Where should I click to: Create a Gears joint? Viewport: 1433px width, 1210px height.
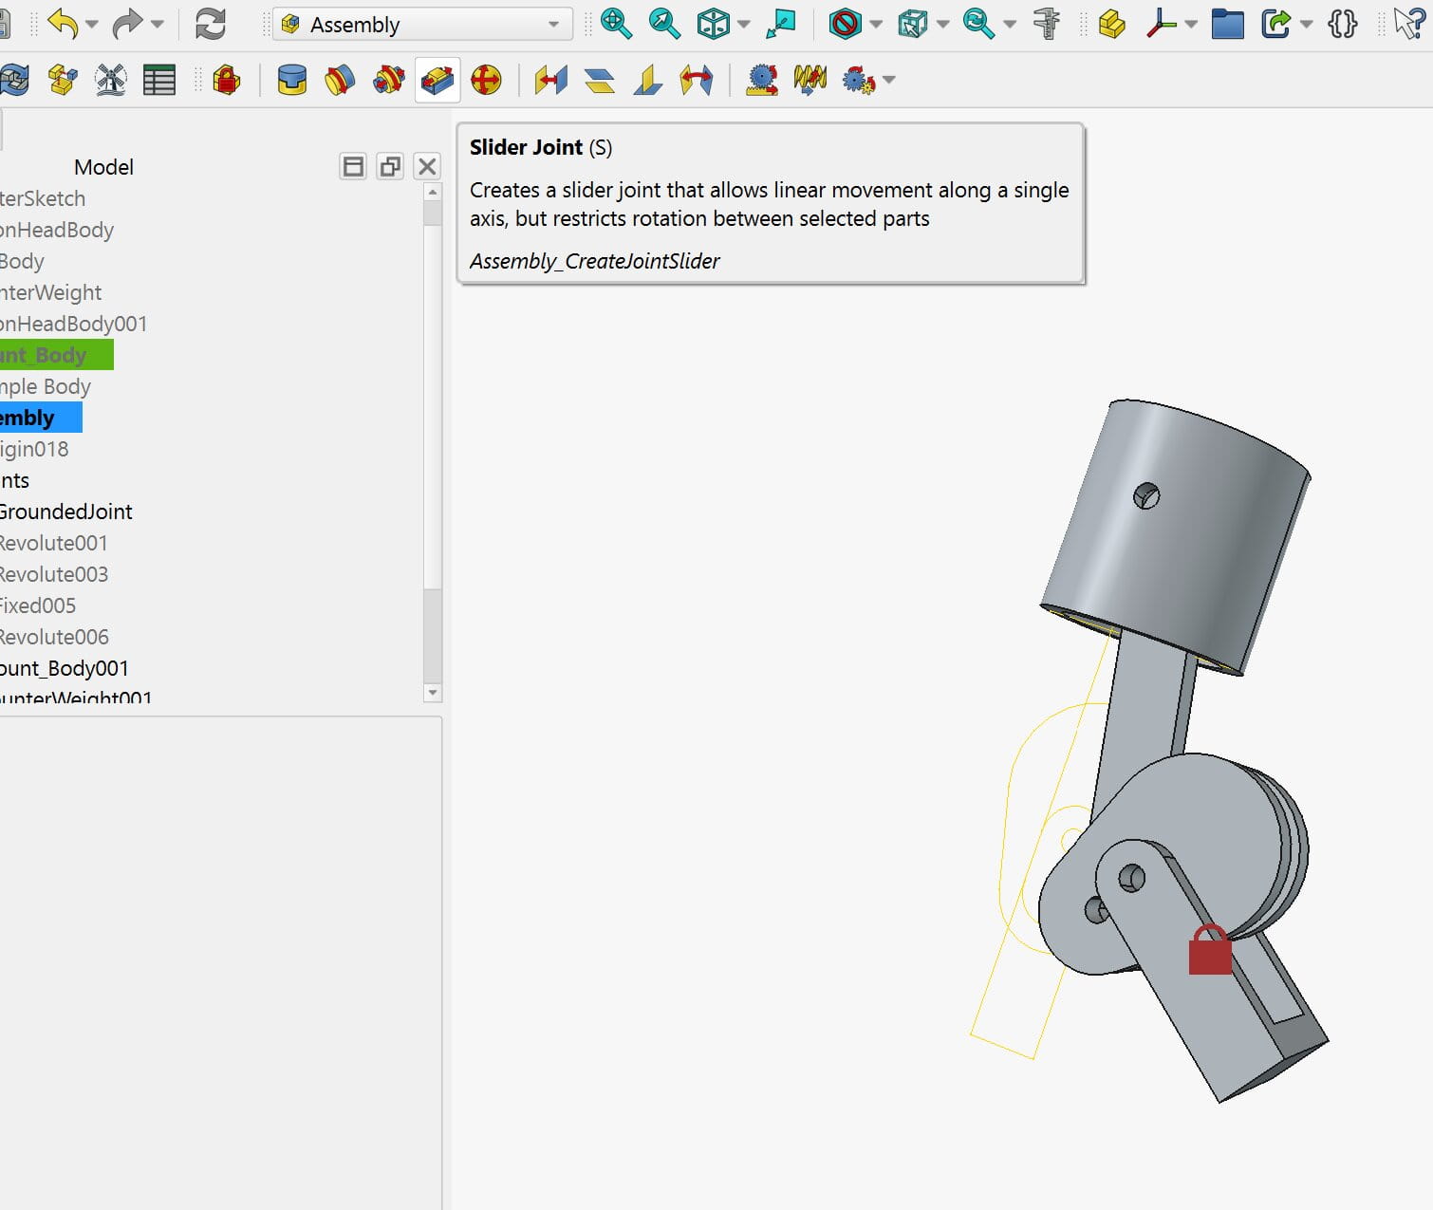(x=858, y=81)
